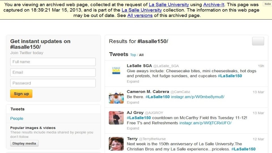Follow the Archive-It link

pyautogui.click(x=214, y=5)
